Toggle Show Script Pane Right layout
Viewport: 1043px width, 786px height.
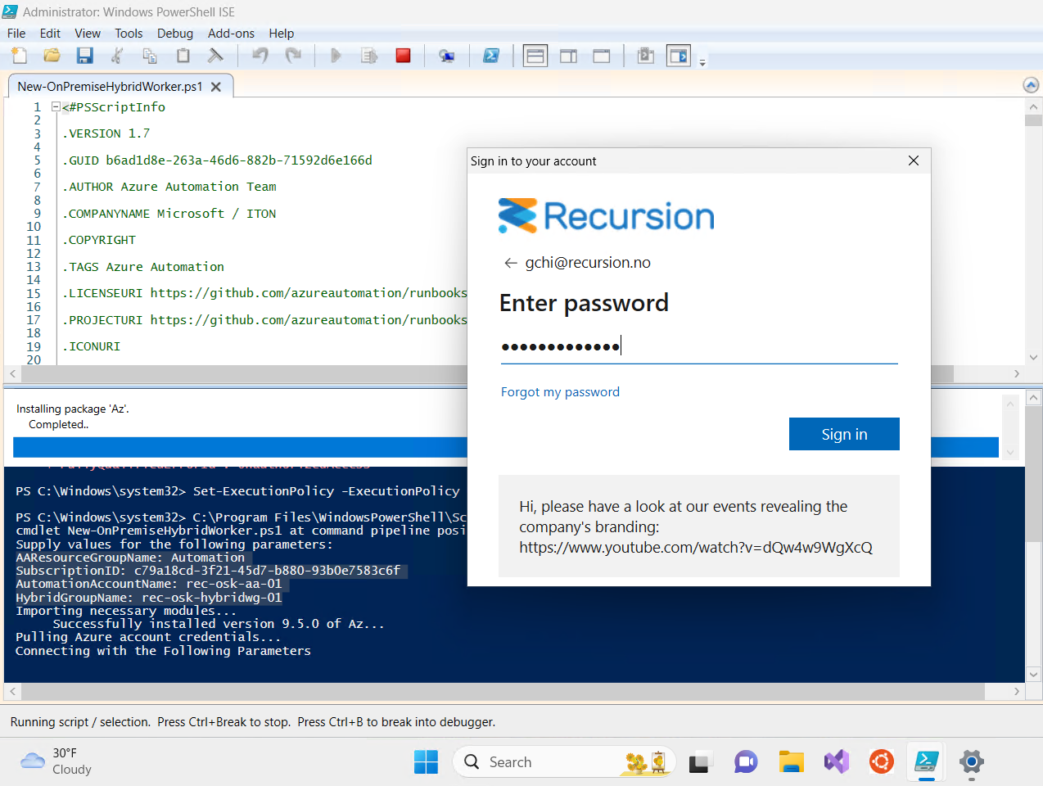[x=568, y=55]
